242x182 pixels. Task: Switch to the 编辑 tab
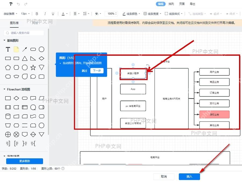161,4
